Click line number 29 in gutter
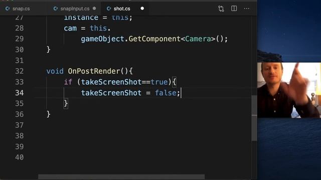321x180 pixels. (20, 39)
